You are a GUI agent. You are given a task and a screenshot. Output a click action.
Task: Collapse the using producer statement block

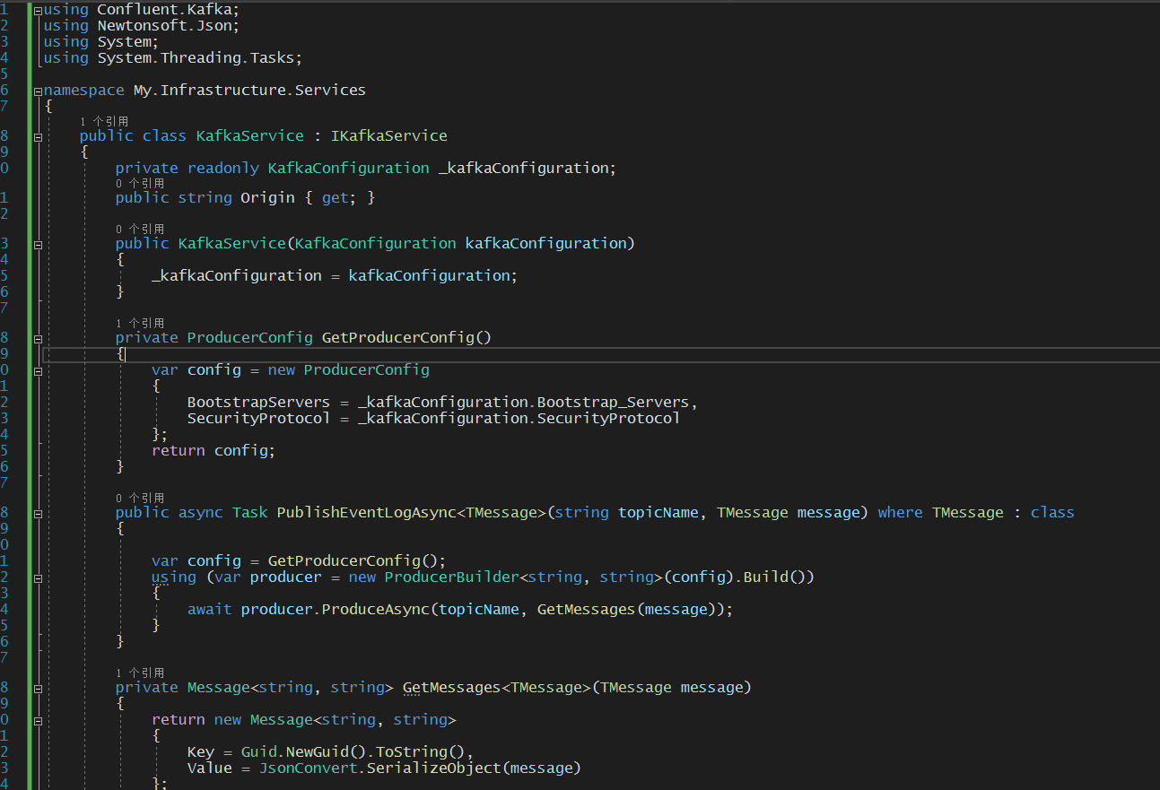38,577
